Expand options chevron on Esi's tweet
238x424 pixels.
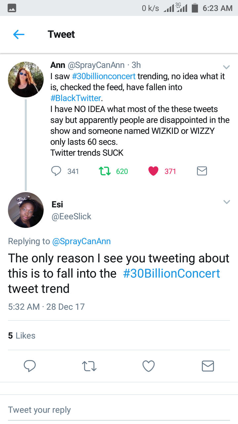226,202
